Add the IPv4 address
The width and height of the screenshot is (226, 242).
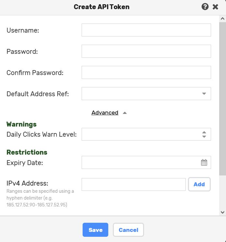coord(199,184)
